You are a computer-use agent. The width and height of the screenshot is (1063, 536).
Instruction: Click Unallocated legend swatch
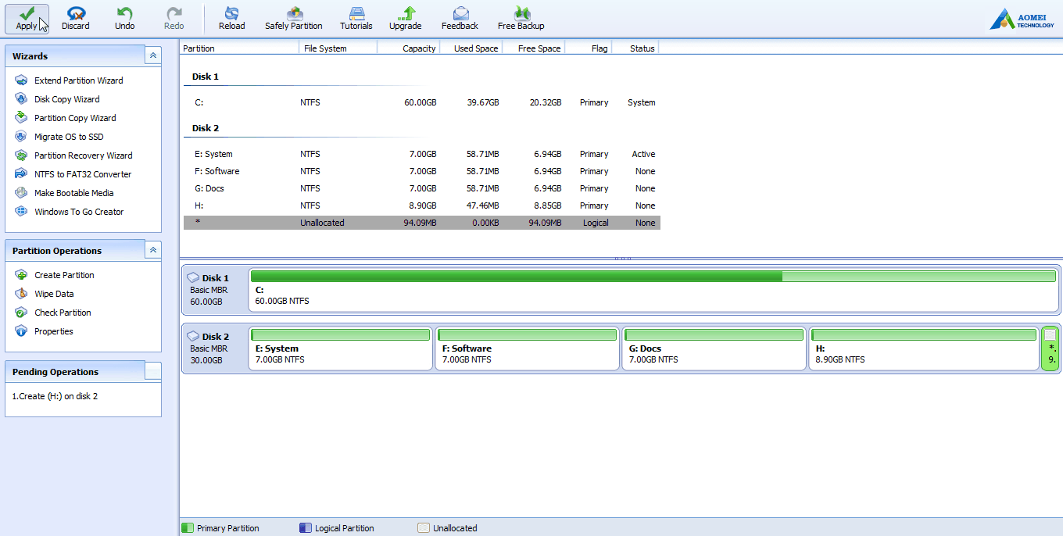pyautogui.click(x=423, y=528)
